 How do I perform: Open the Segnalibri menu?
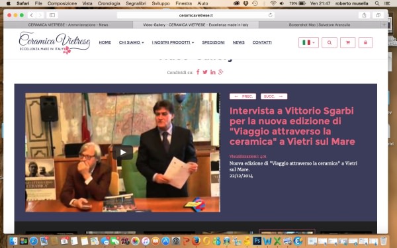(136, 3)
